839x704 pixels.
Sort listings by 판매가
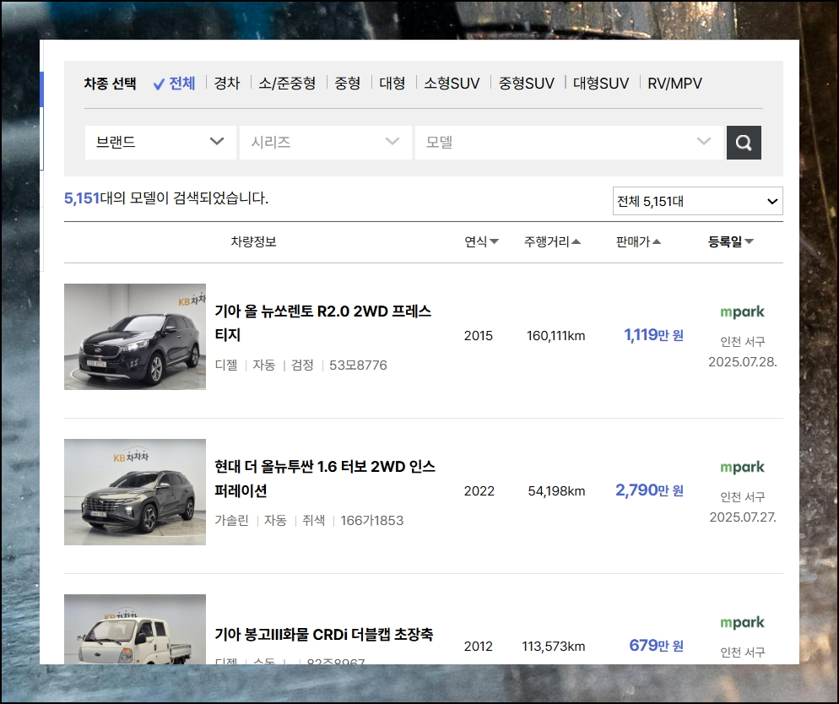tap(638, 241)
